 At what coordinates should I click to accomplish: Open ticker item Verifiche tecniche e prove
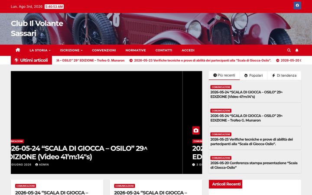pyautogui.click(x=202, y=60)
